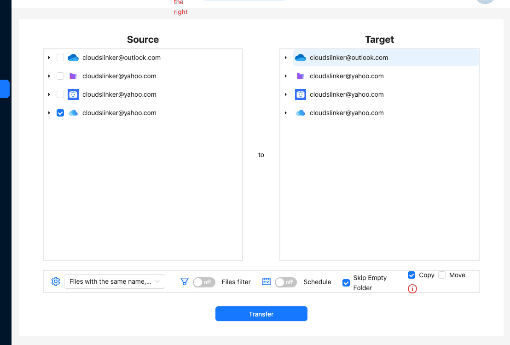Click the calendar schedule icon

pos(267,281)
